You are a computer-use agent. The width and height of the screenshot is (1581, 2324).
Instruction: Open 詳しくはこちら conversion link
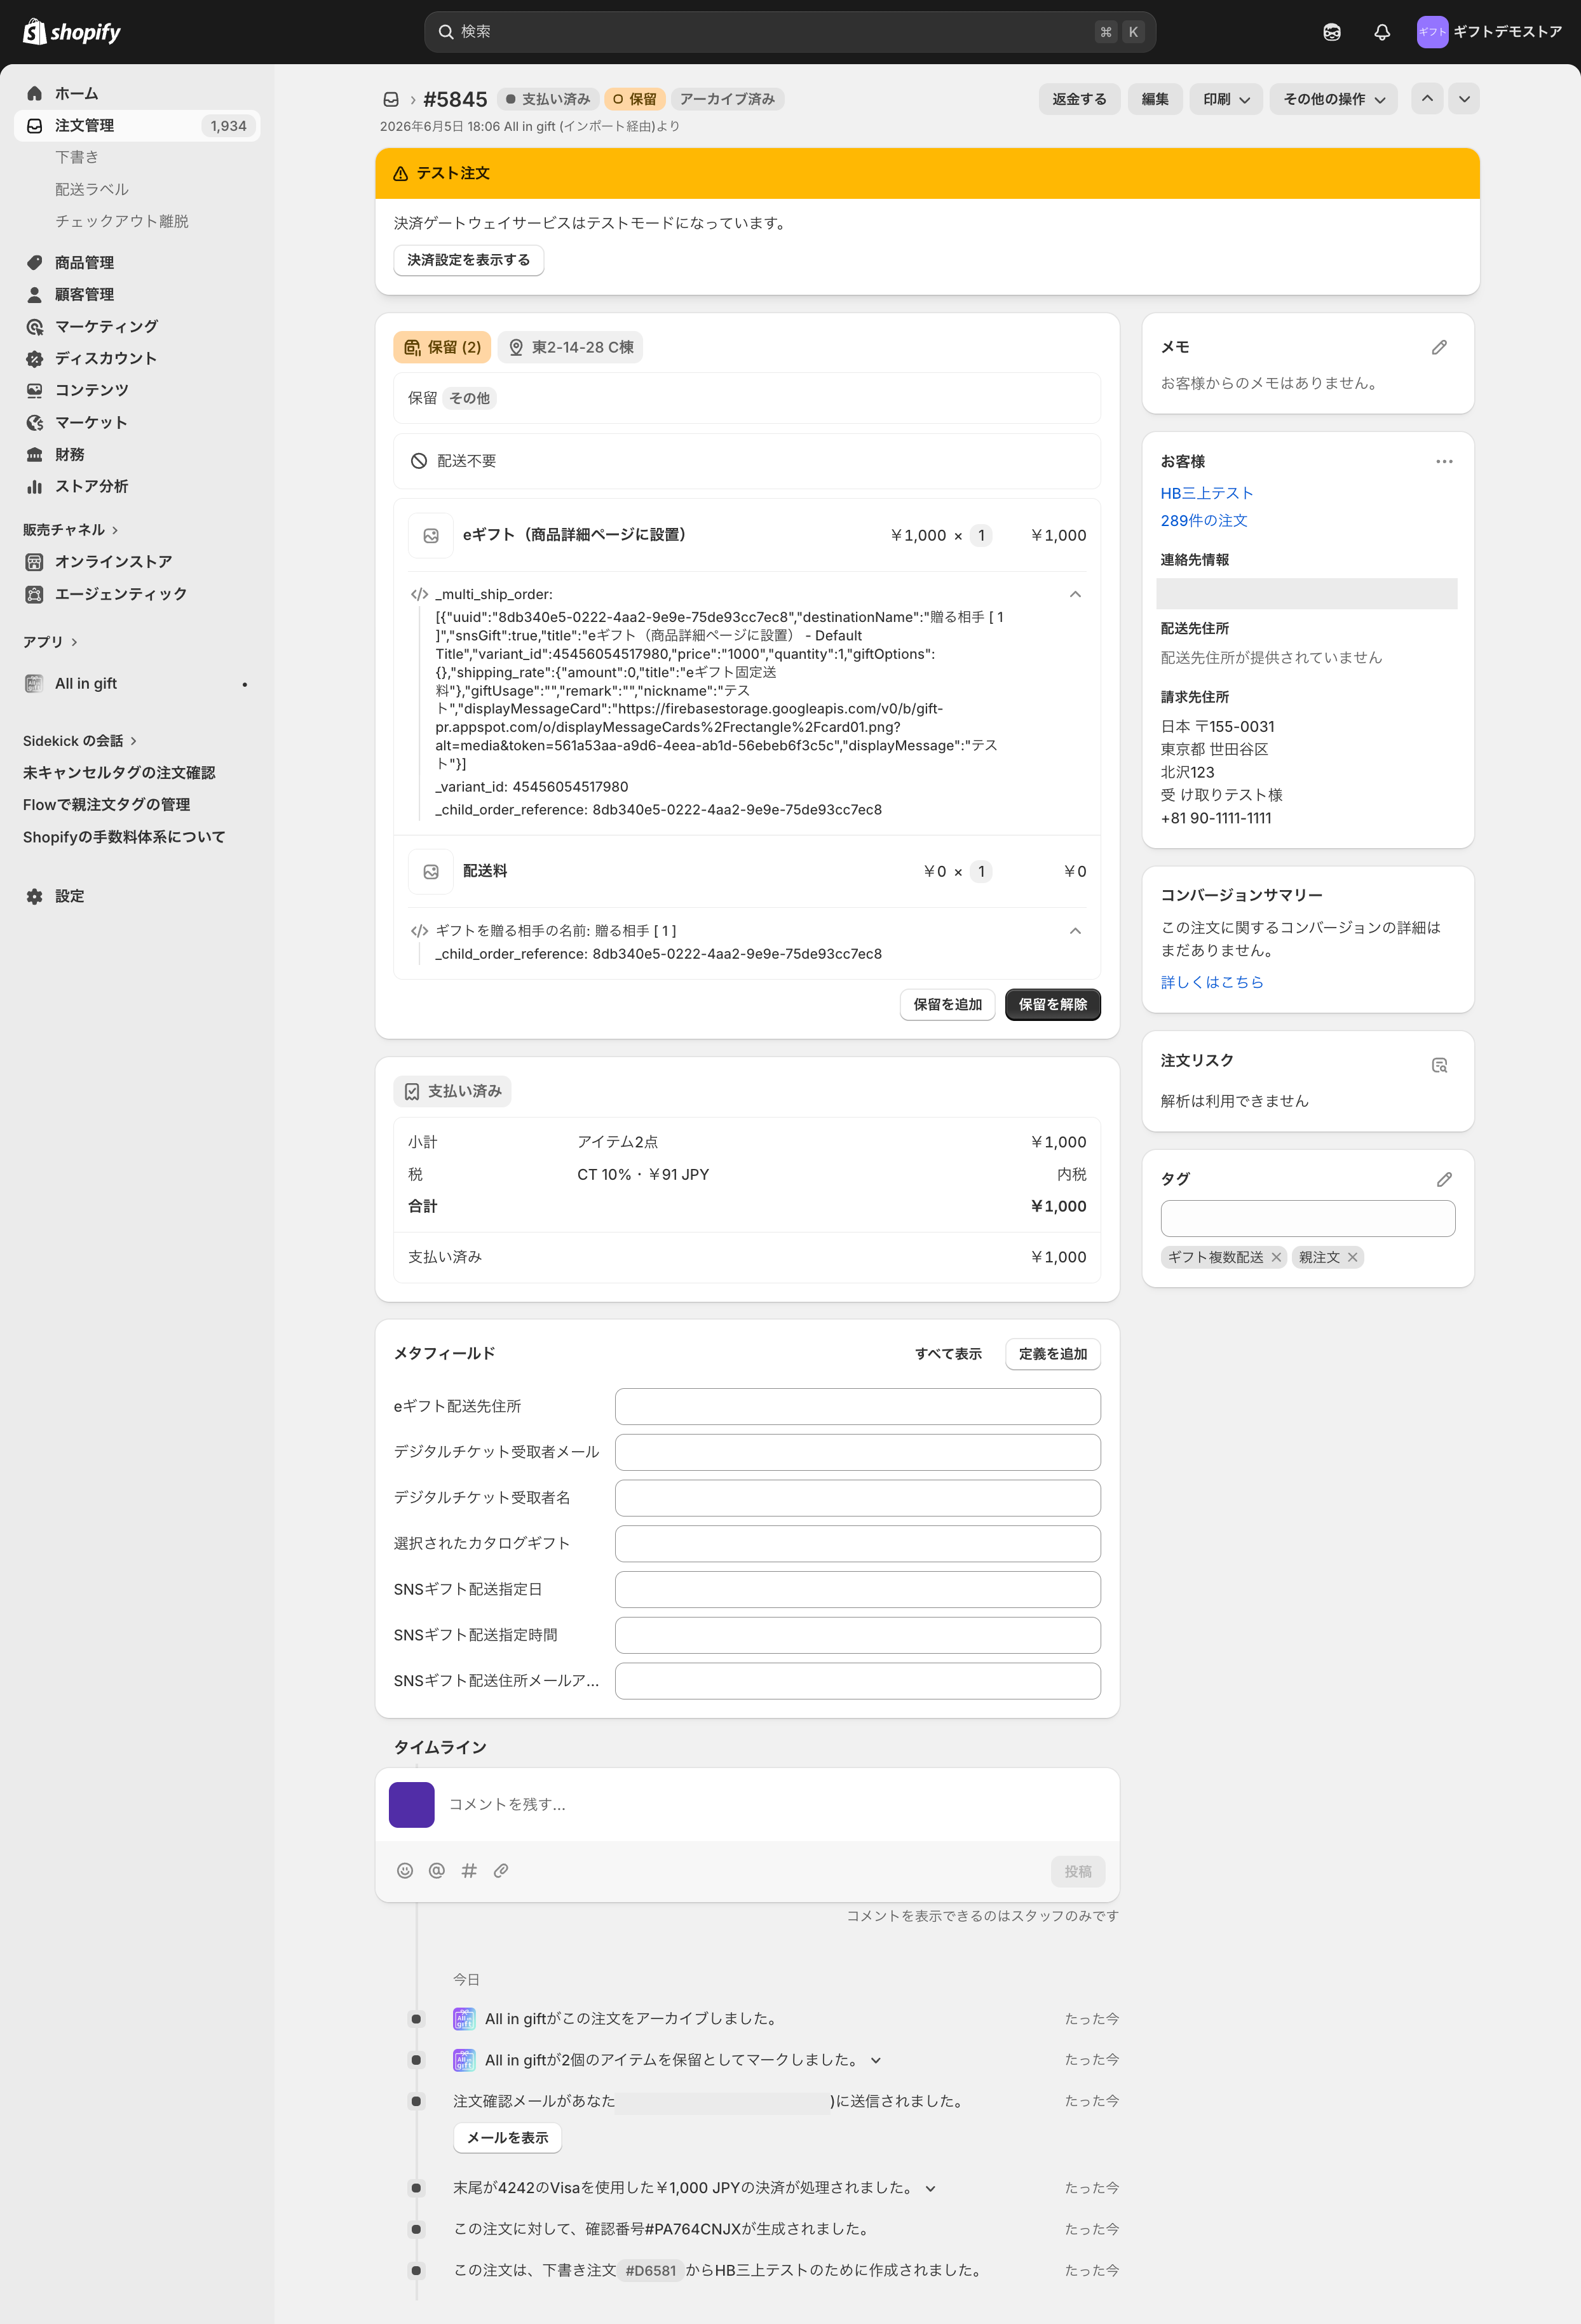pyautogui.click(x=1212, y=982)
